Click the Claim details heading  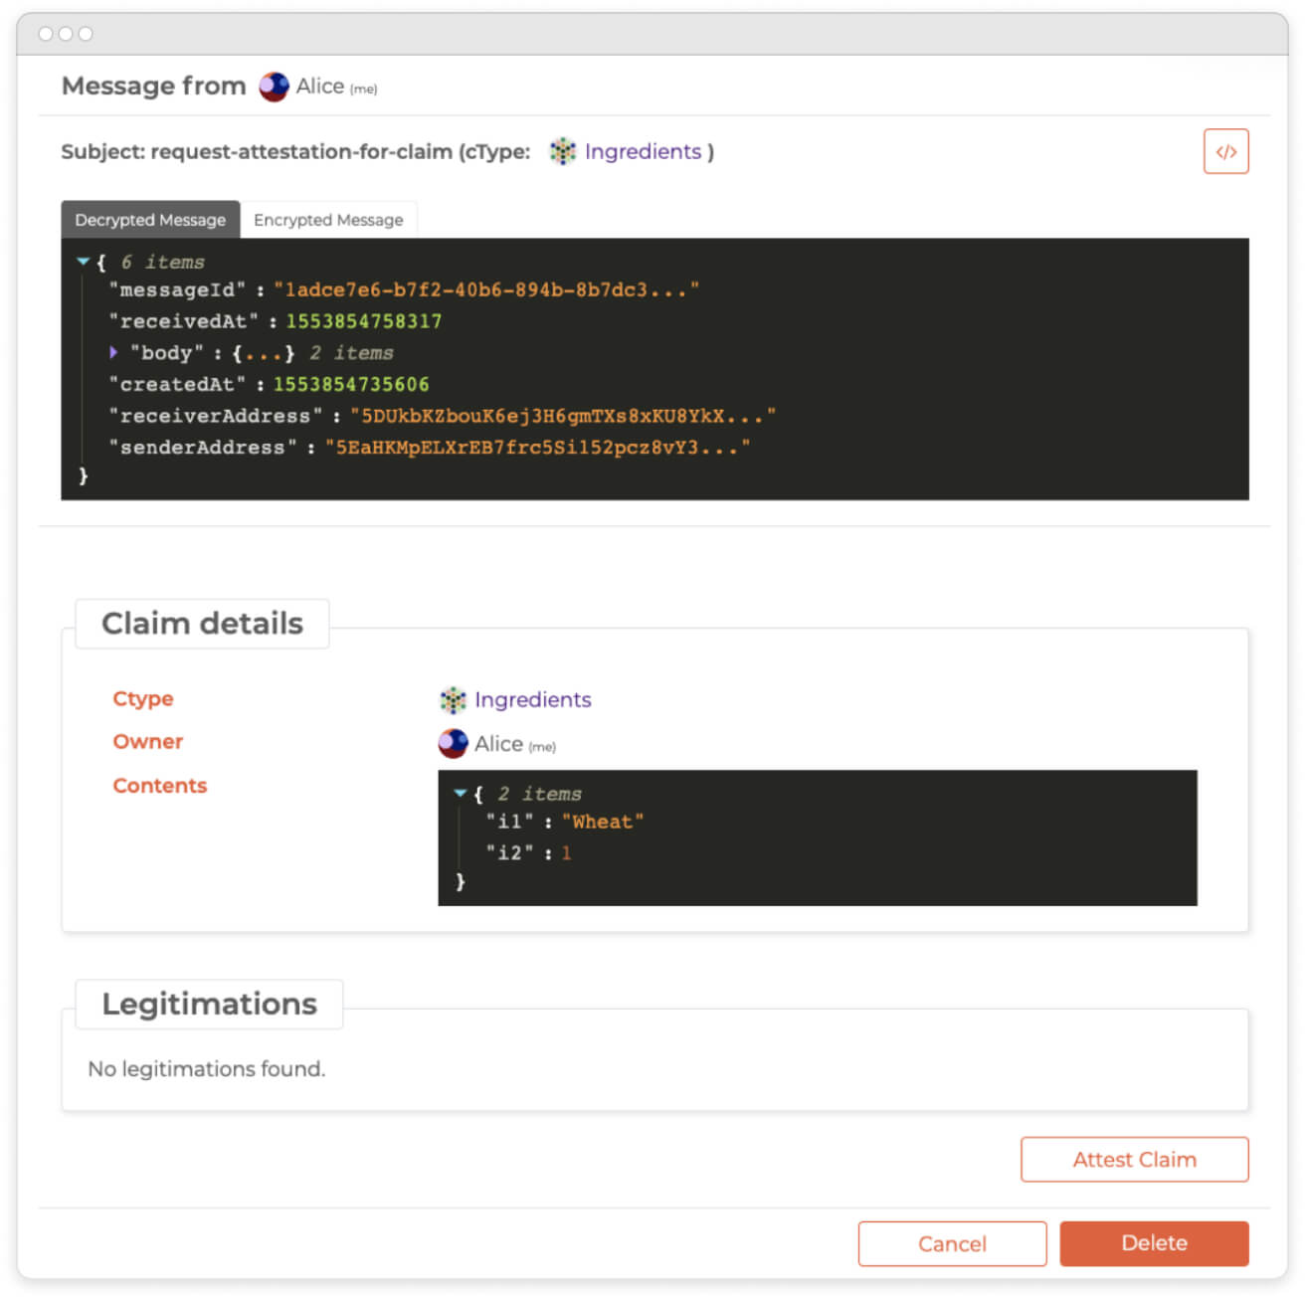[x=202, y=624]
